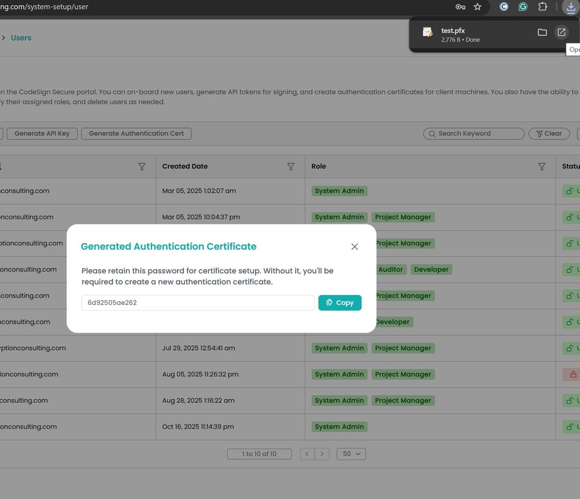Clear the table filters

(x=549, y=133)
